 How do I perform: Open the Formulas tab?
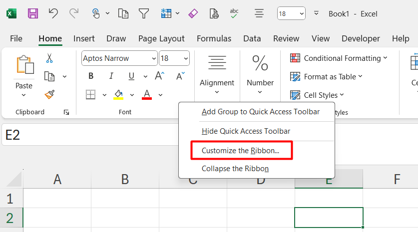click(214, 38)
